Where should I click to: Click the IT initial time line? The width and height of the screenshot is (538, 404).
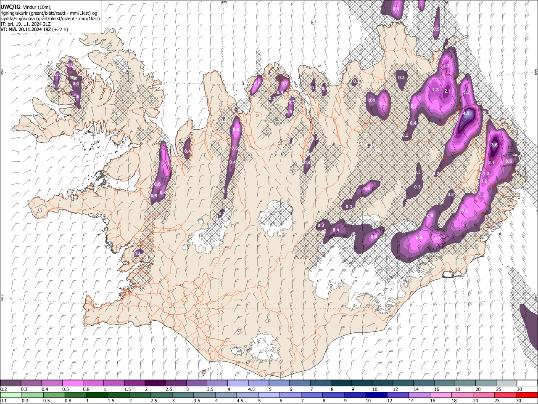[x=26, y=24]
